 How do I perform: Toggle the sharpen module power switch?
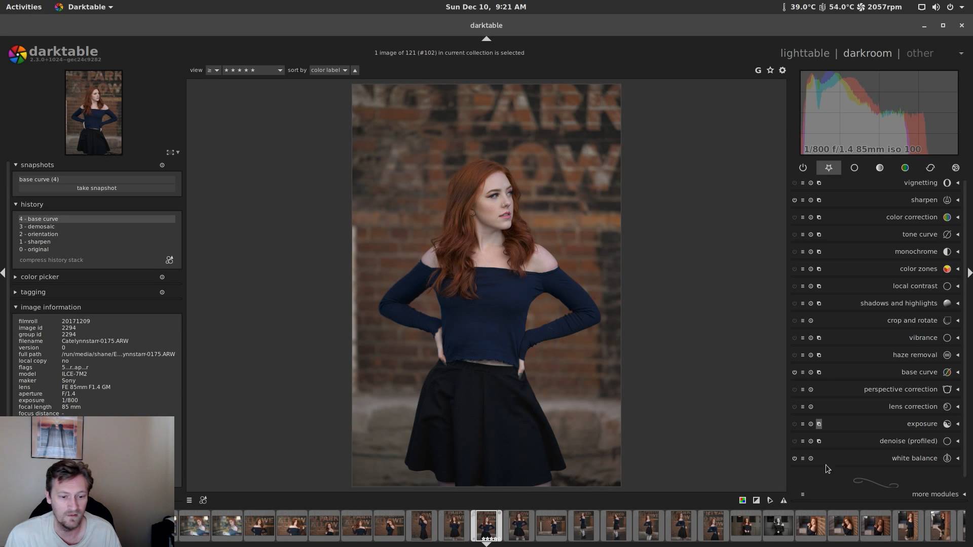795,200
